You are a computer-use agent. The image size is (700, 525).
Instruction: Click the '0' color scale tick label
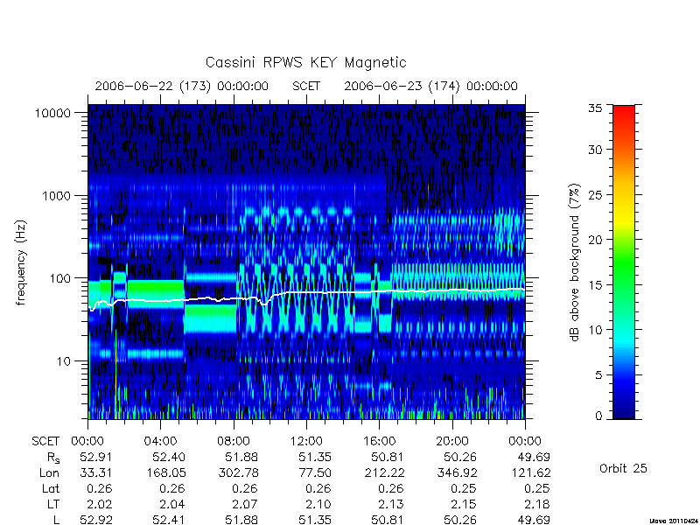598,416
